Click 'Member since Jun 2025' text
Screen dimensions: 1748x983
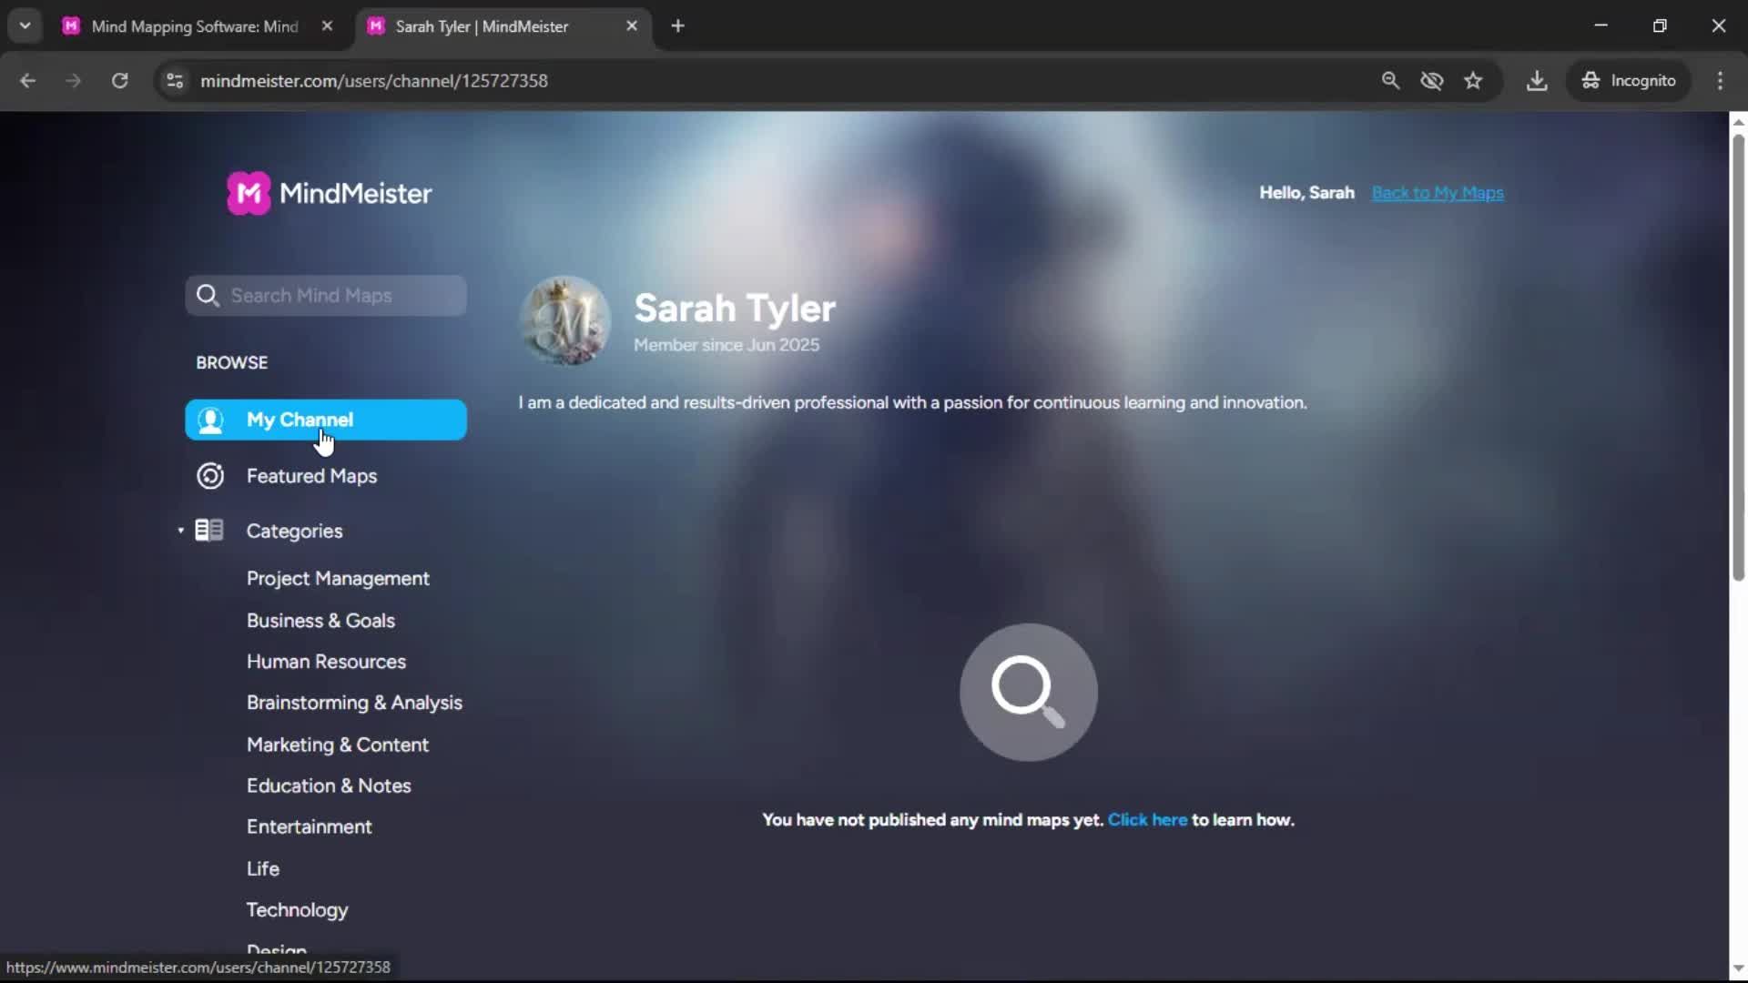pos(727,345)
